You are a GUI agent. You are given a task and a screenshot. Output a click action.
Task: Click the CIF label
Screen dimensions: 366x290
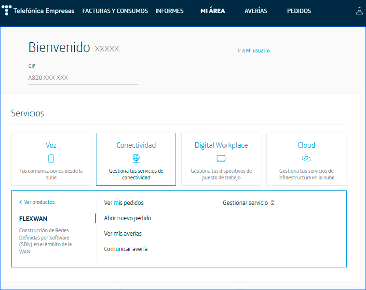click(32, 66)
